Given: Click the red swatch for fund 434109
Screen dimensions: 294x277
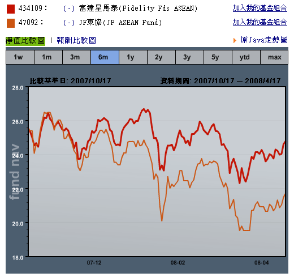Looking at the screenshot, I should click(11, 9).
